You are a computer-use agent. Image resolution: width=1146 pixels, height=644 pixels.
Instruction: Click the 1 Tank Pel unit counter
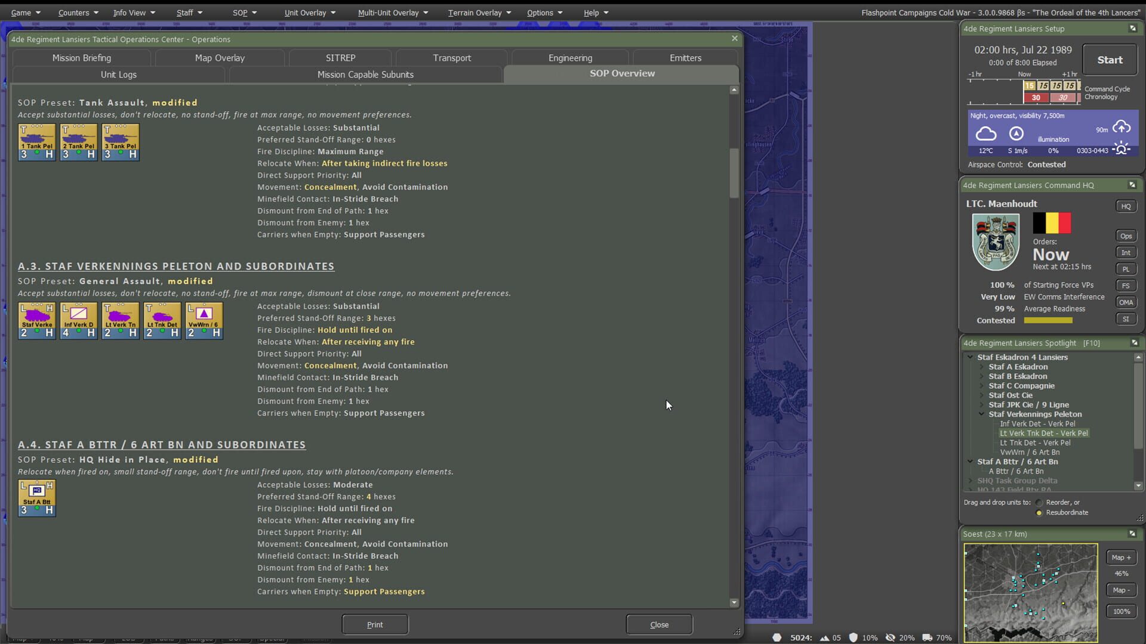click(x=36, y=142)
